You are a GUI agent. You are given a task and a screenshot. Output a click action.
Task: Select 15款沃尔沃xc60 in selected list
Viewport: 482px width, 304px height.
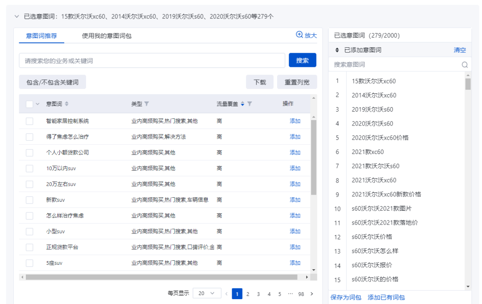[x=374, y=81]
